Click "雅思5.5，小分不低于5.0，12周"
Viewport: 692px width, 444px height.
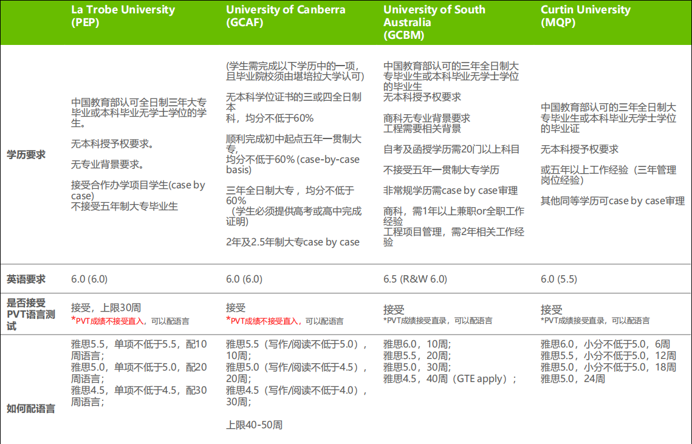pos(609,356)
